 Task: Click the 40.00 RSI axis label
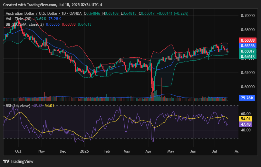point(246,130)
